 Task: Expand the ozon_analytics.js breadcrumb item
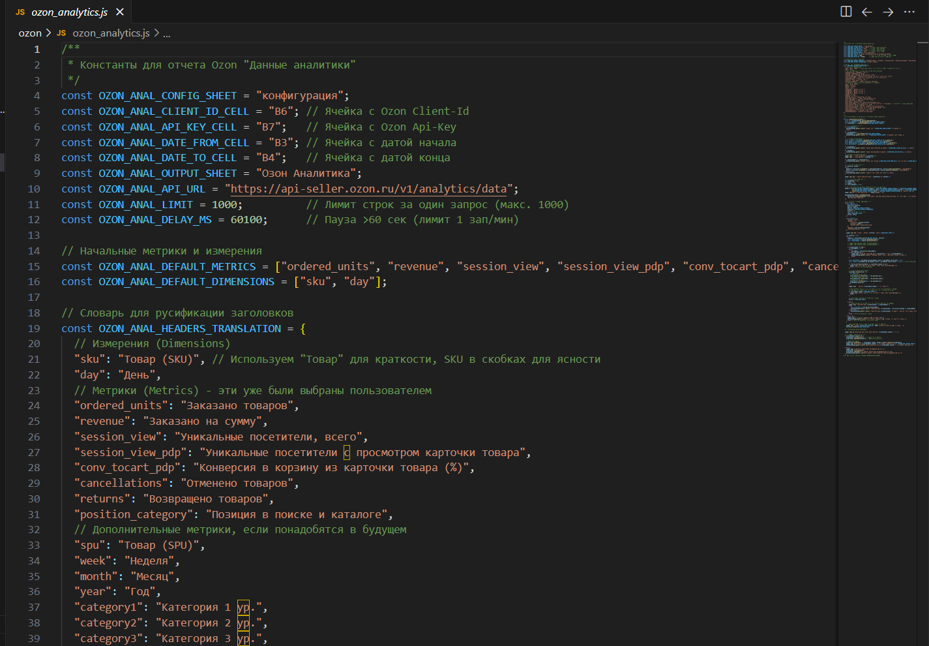coord(111,33)
